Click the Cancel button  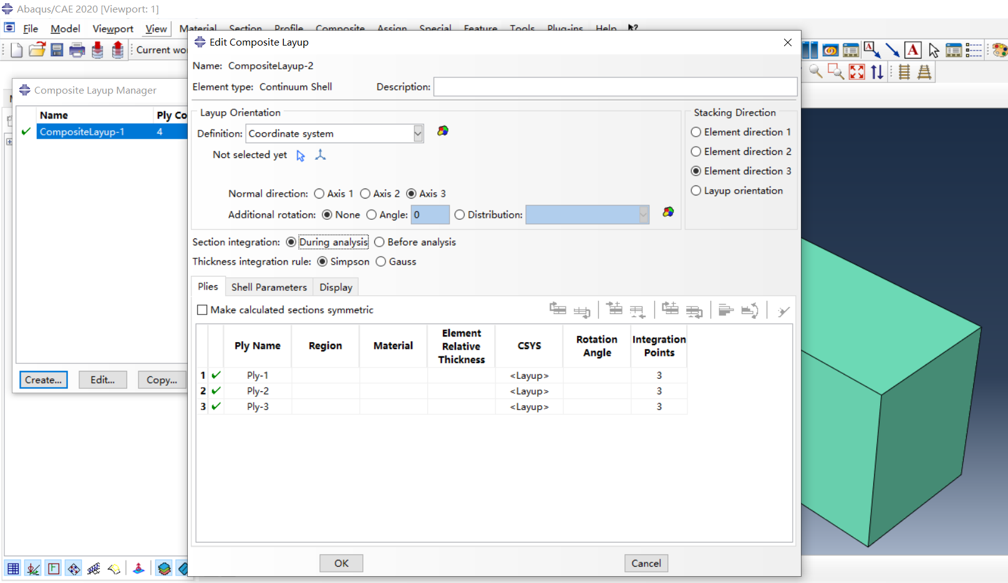pos(646,563)
